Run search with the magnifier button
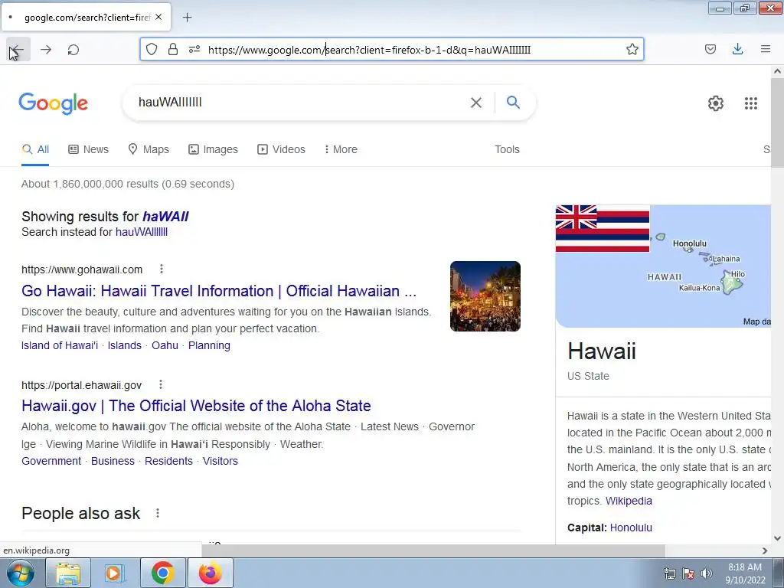Image resolution: width=784 pixels, height=588 pixels. tap(514, 102)
